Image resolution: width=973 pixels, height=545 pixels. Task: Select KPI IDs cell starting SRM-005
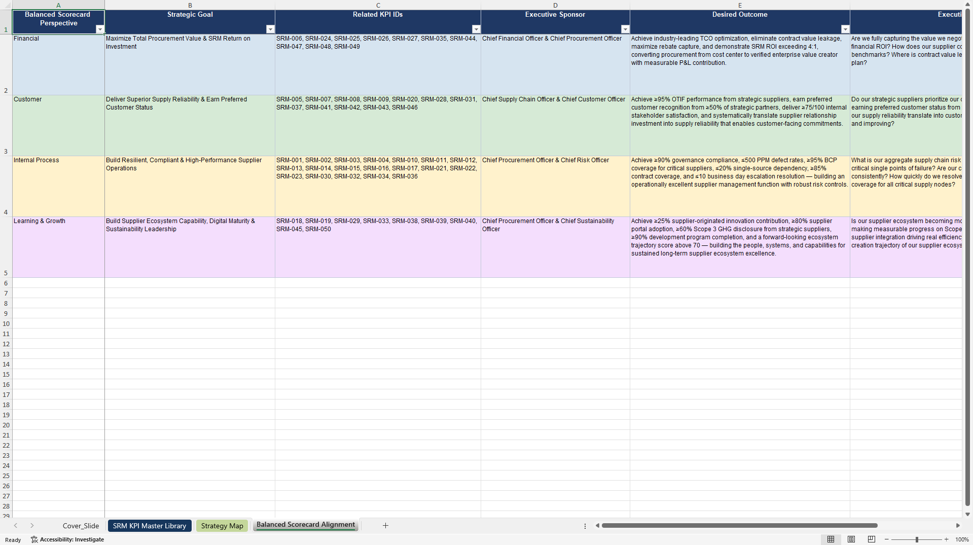pyautogui.click(x=378, y=126)
